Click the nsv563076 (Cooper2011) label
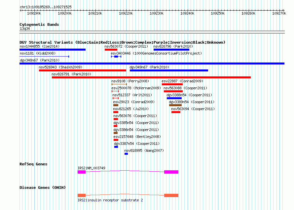The image size is (294, 210). 135,116
